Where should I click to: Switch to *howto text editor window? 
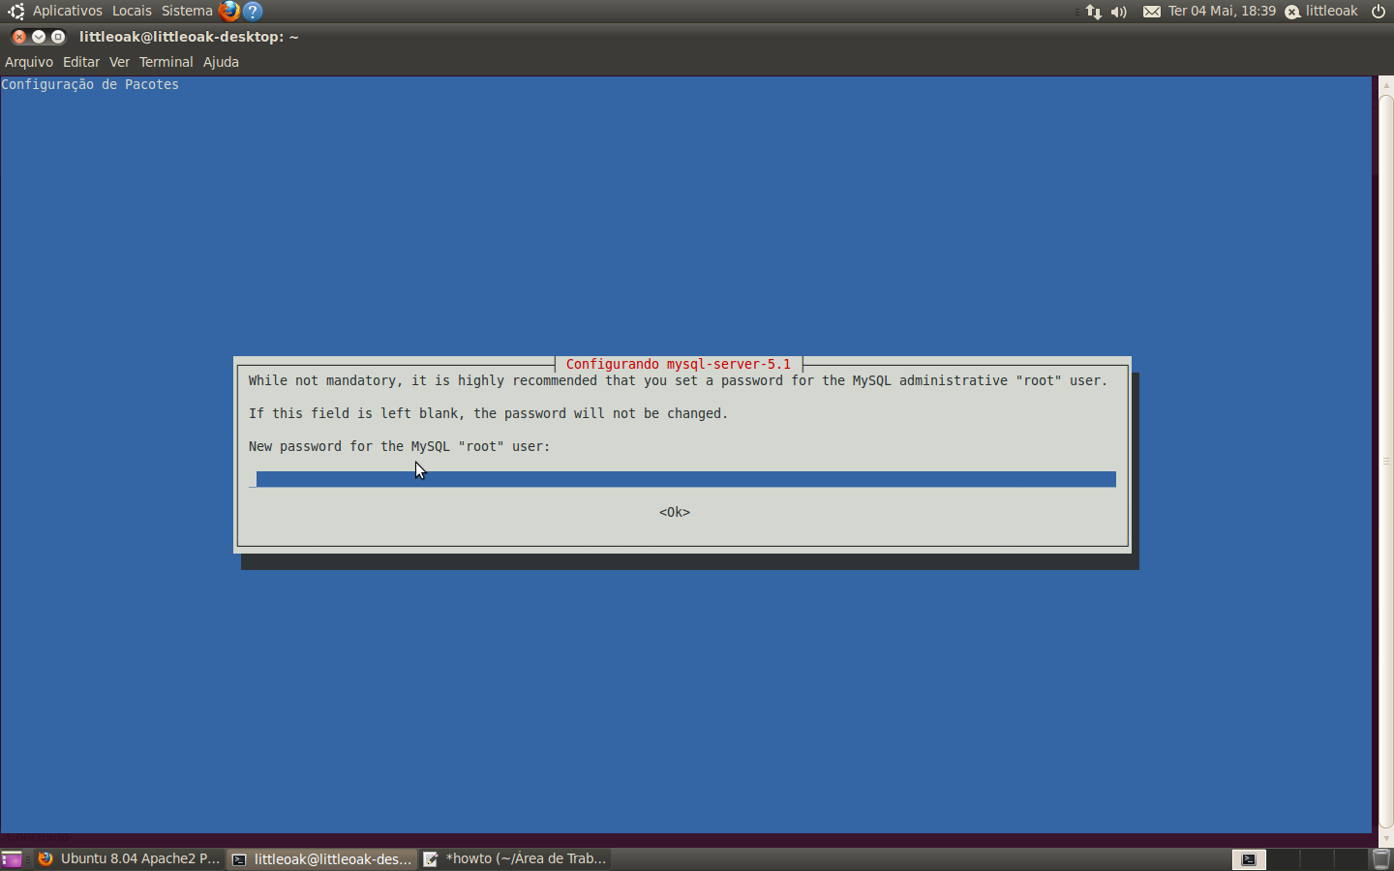pyautogui.click(x=515, y=858)
